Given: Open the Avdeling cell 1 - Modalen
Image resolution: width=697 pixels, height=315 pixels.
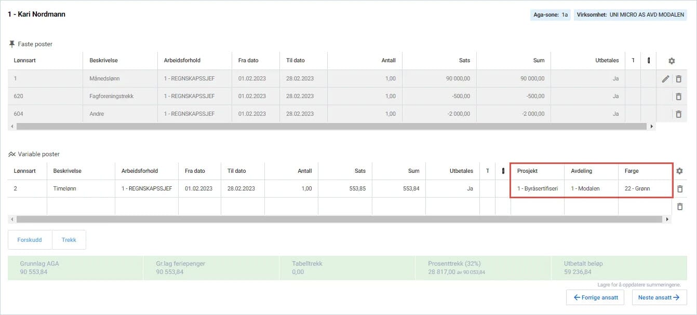Looking at the screenshot, I should click(x=591, y=188).
